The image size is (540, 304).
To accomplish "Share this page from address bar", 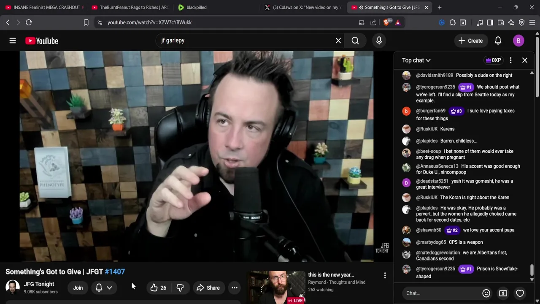I will pyautogui.click(x=373, y=22).
